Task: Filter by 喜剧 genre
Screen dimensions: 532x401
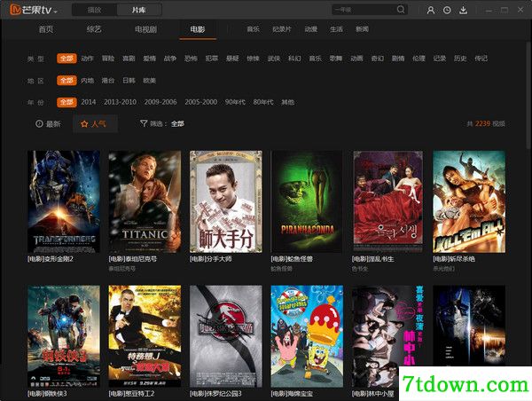Action: click(x=129, y=59)
